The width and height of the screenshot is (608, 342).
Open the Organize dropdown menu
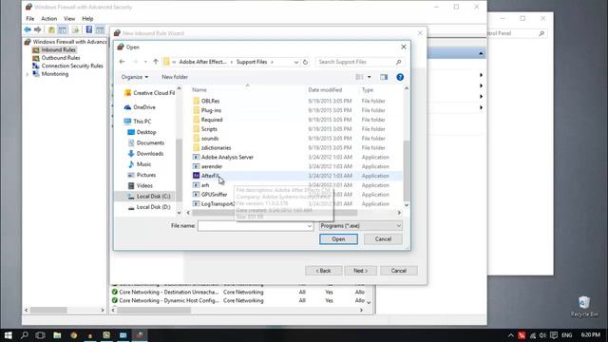[135, 77]
